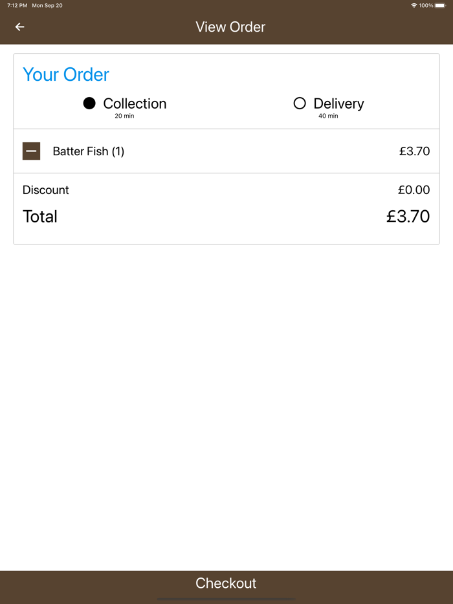Decrease Batter Fish quantity using the stepper
453x604 pixels.
[31, 151]
